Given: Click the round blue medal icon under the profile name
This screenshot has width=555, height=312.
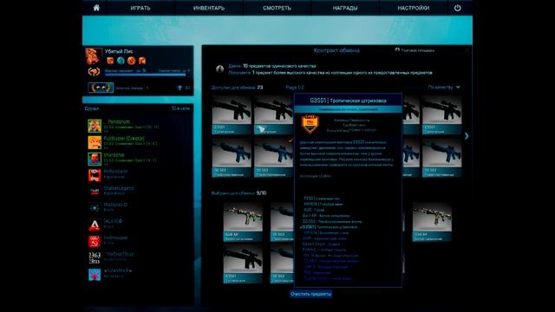Looking at the screenshot, I should pos(121,61).
